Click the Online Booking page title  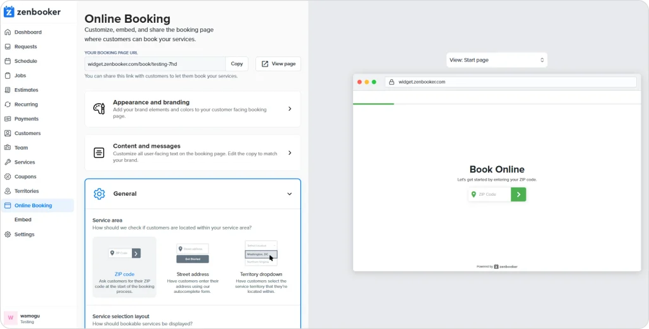127,19
